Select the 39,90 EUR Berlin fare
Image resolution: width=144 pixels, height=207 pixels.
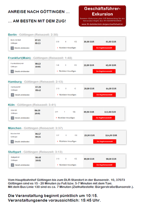pos(89,42)
